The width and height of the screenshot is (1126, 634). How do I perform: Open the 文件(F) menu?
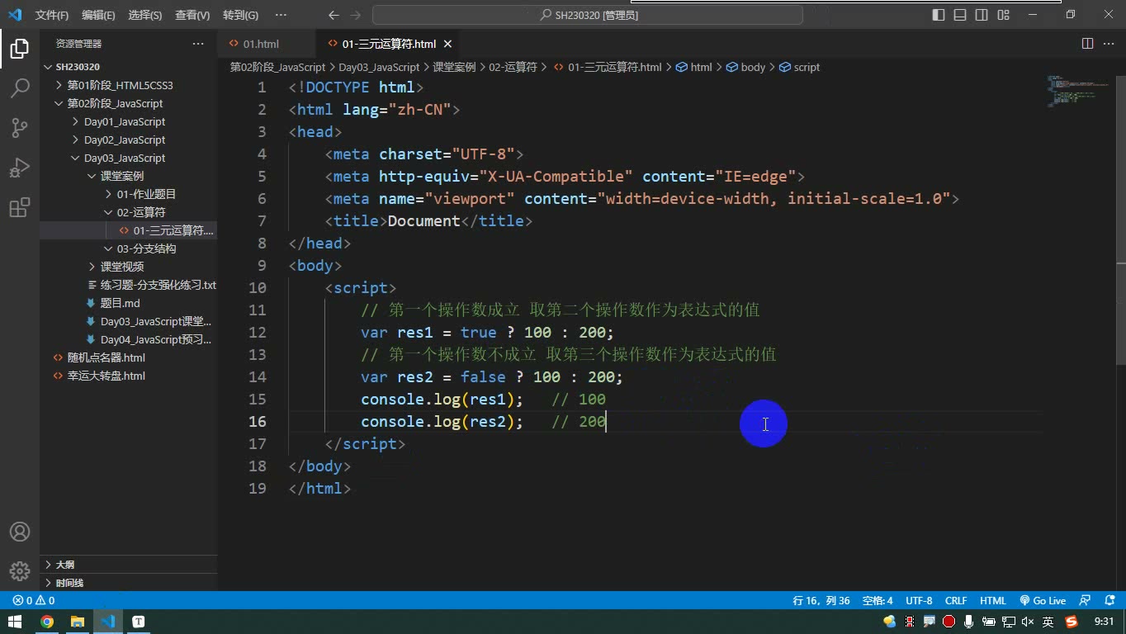(x=52, y=15)
